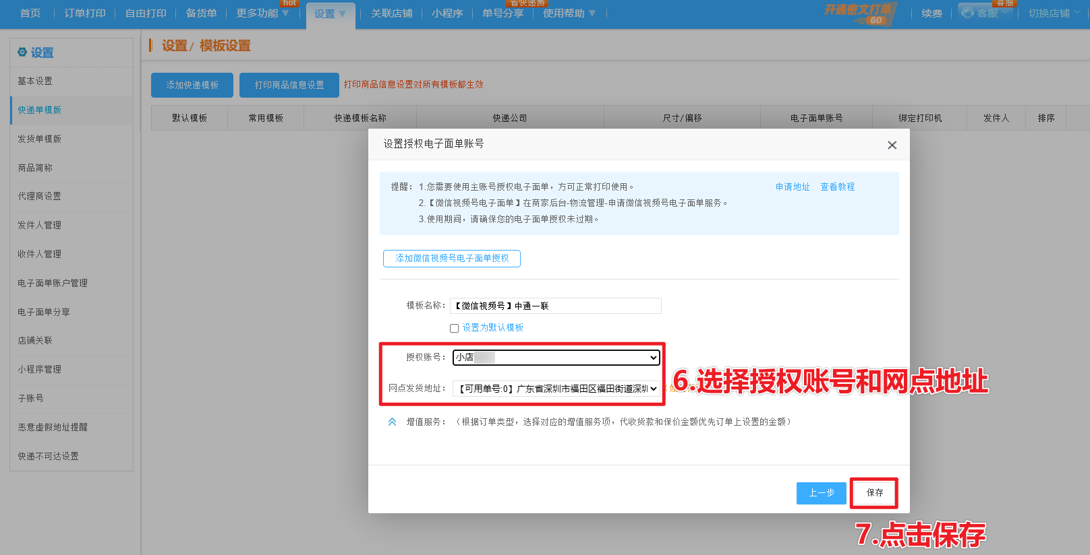This screenshot has height=555, width=1090.
Task: Click the 保存 button
Action: pyautogui.click(x=875, y=493)
